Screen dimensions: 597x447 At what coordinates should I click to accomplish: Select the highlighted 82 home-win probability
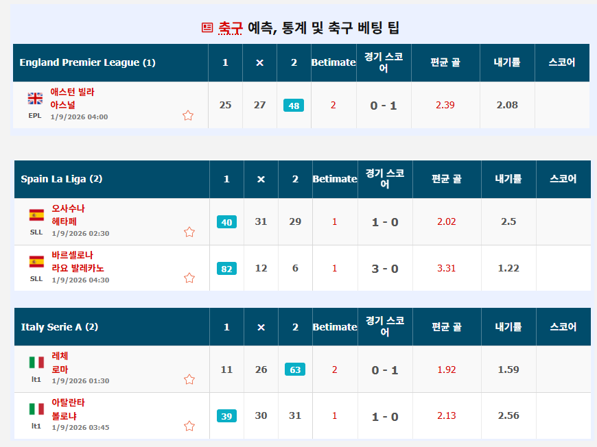click(226, 269)
